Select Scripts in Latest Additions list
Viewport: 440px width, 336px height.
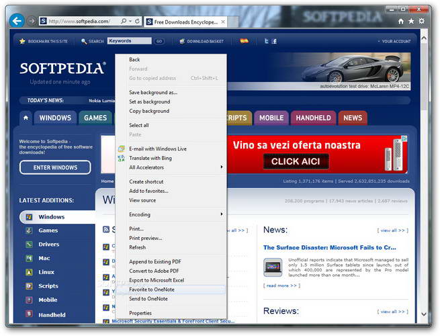48,286
